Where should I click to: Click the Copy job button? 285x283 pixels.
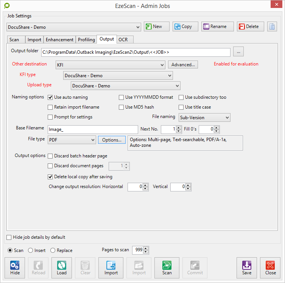[183, 26]
